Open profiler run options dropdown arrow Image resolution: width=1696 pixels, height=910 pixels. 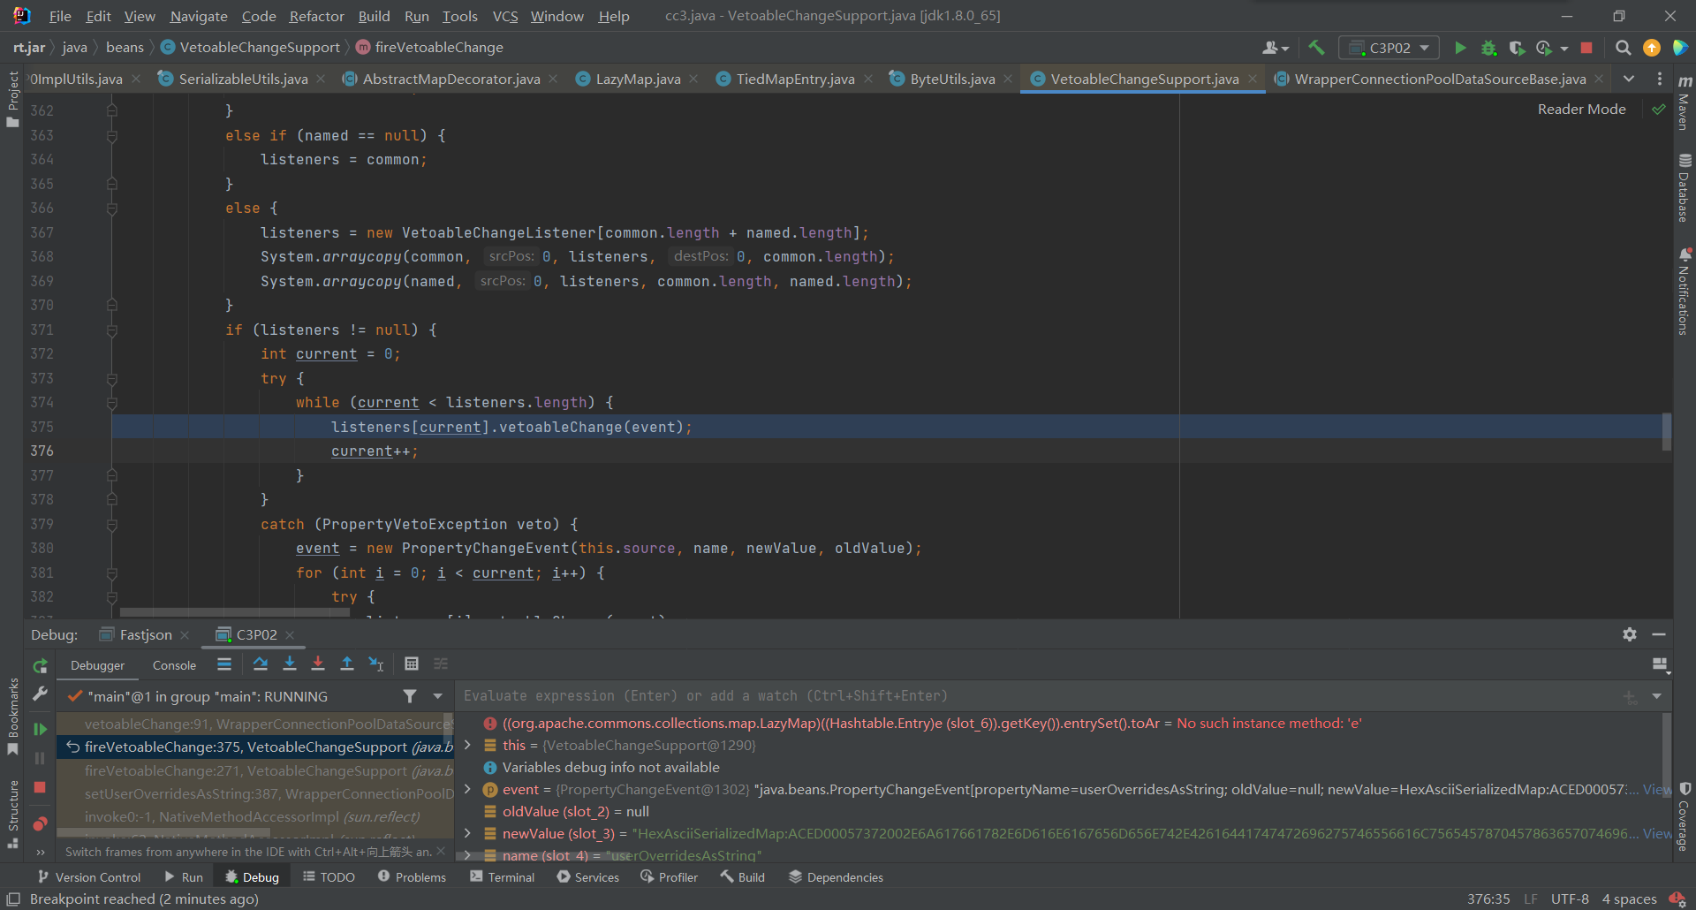pos(1564,49)
